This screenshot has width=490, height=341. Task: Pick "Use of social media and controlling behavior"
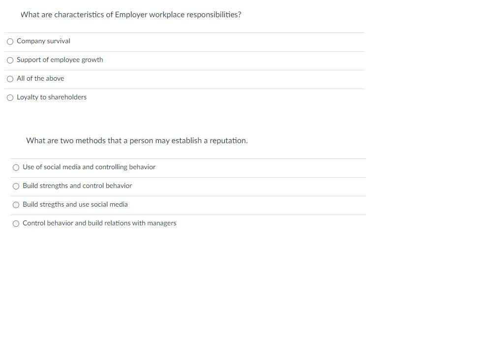point(16,167)
